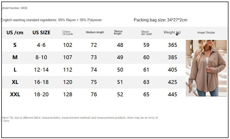Select the Chest circumference column header
This screenshot has width=230, height=139.
click(x=68, y=33)
